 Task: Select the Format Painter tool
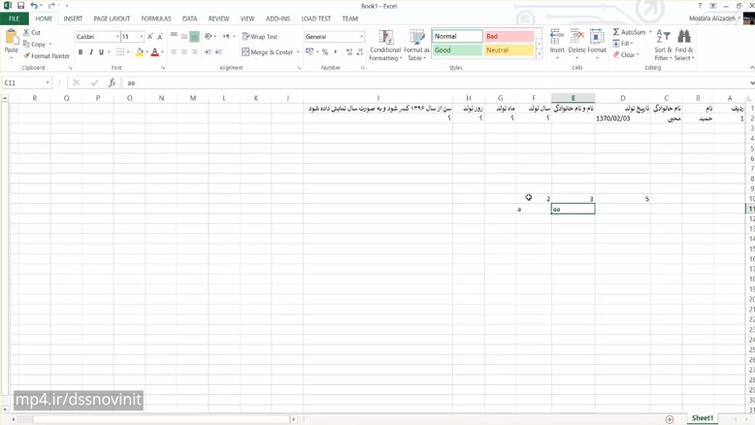pyautogui.click(x=47, y=56)
